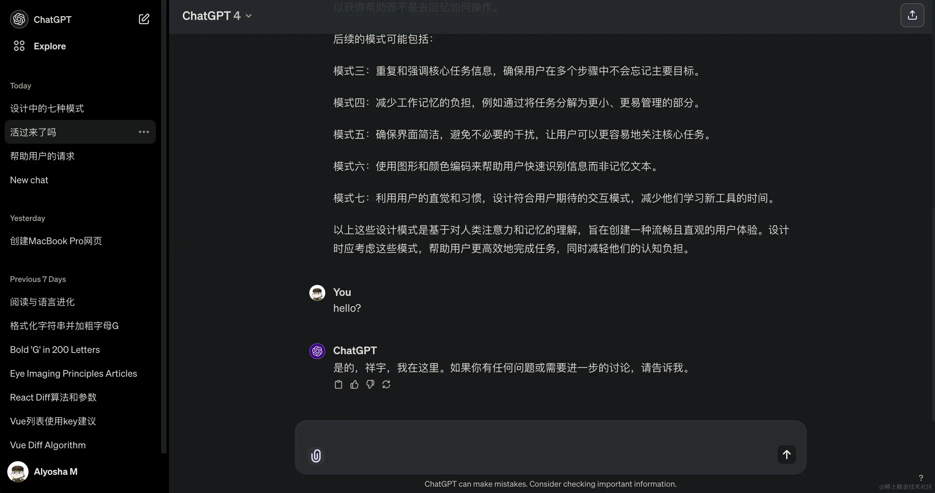The height and width of the screenshot is (493, 935).
Task: Click the share conversation icon
Action: click(912, 15)
